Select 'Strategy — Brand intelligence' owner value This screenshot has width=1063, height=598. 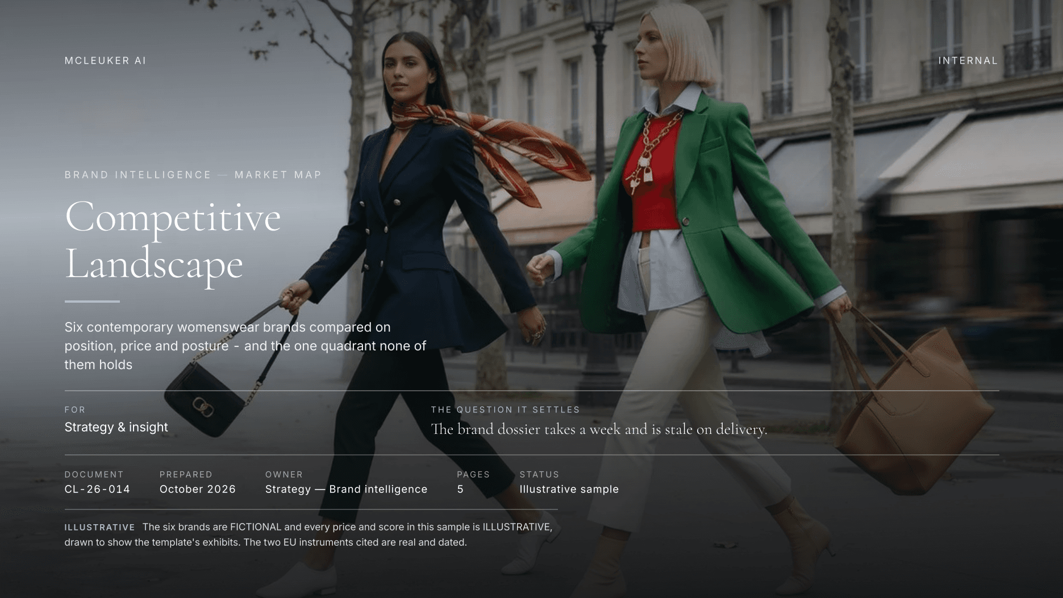point(346,489)
